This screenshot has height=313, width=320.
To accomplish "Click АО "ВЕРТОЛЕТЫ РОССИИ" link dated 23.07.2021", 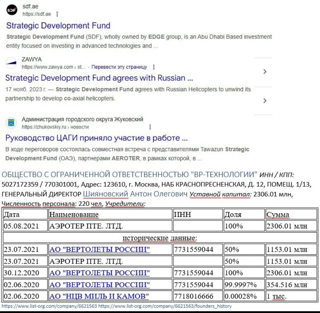I will [x=99, y=249].
